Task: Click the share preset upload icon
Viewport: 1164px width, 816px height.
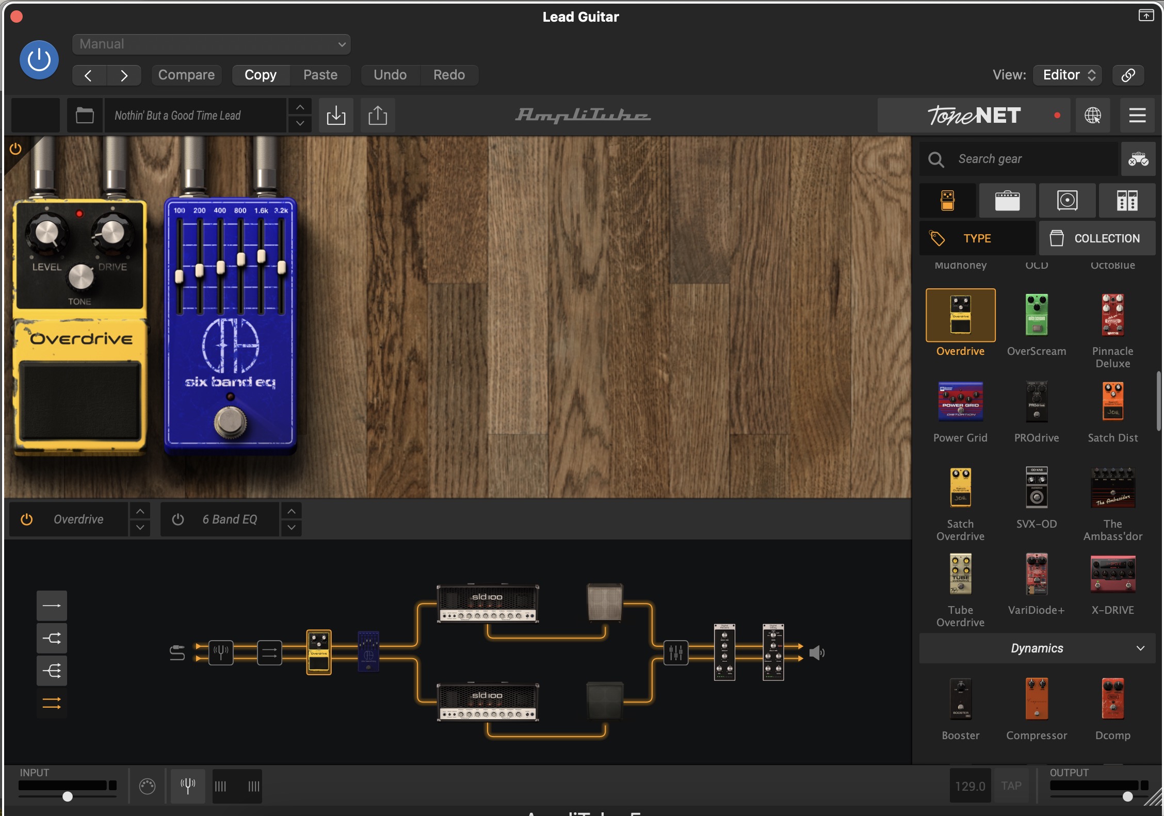Action: (378, 116)
